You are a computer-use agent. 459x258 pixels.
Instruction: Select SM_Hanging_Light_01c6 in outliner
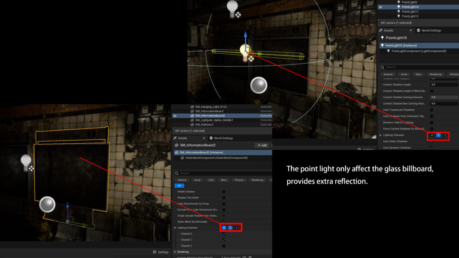(x=211, y=107)
